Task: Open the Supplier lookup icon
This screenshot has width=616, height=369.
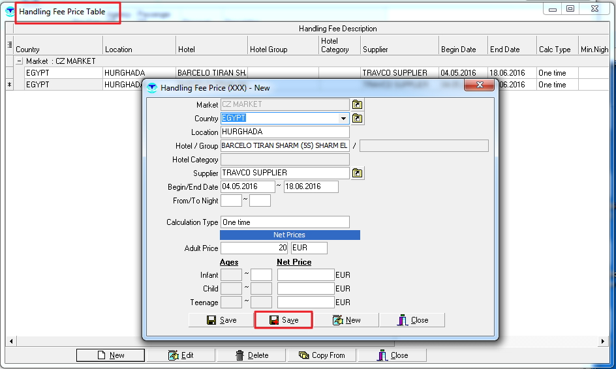Action: [358, 173]
